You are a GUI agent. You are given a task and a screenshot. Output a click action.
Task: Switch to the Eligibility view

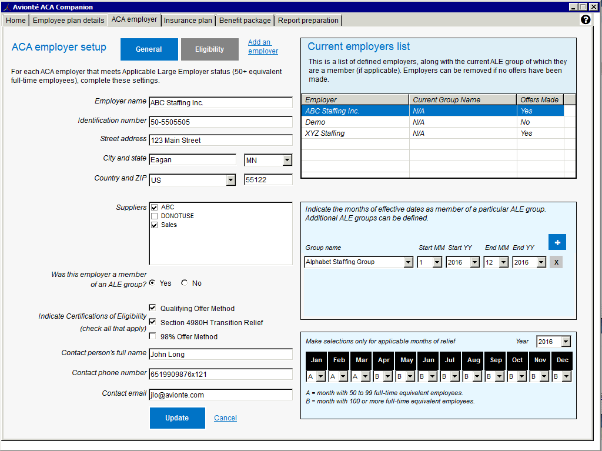click(210, 49)
